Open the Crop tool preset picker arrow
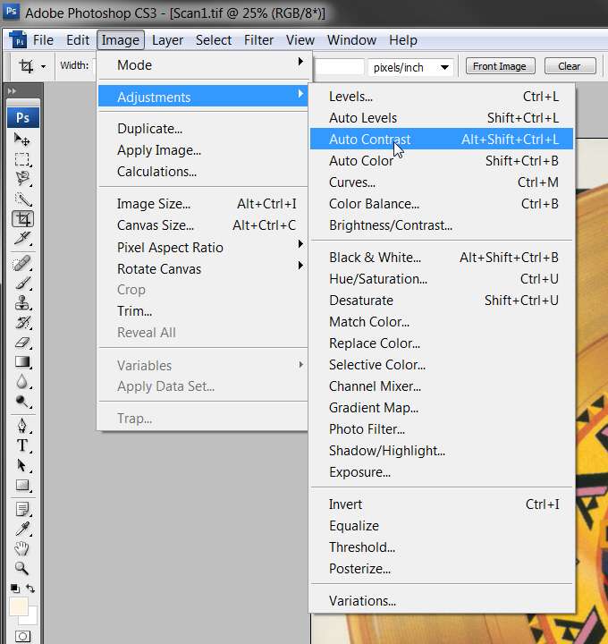The image size is (608, 644). (43, 66)
